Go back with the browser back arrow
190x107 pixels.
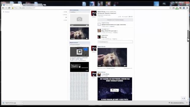click(x=3, y=8)
